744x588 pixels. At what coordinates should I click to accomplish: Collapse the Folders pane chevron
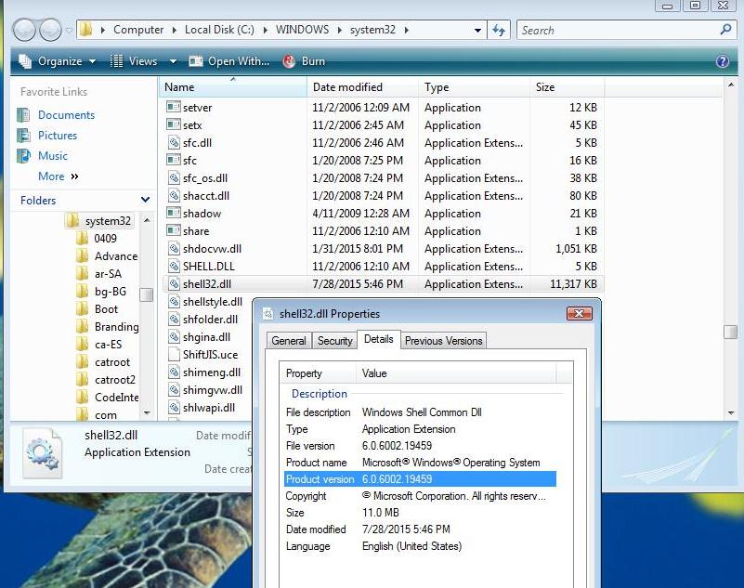pos(145,200)
